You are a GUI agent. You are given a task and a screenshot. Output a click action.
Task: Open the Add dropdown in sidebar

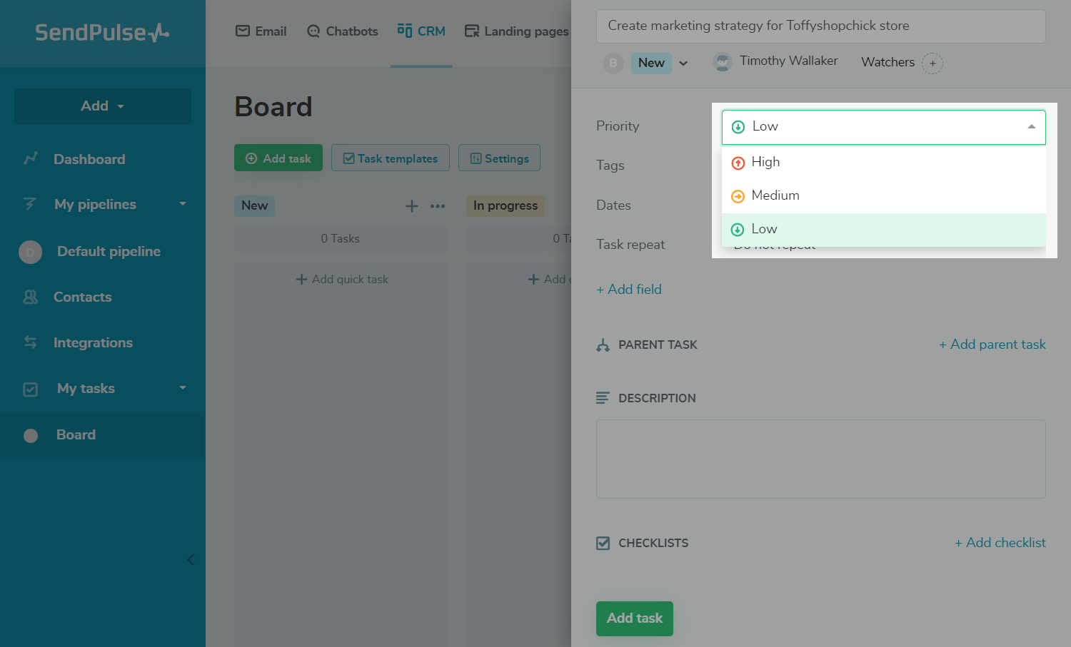coord(103,106)
